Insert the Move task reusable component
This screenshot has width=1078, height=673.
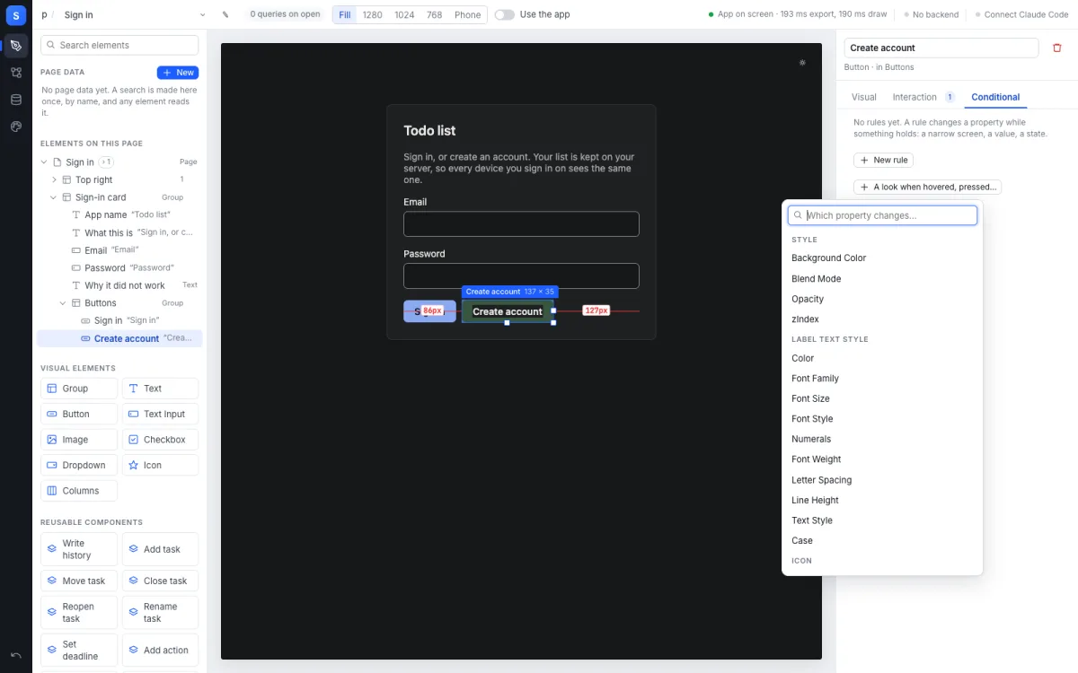(x=79, y=581)
